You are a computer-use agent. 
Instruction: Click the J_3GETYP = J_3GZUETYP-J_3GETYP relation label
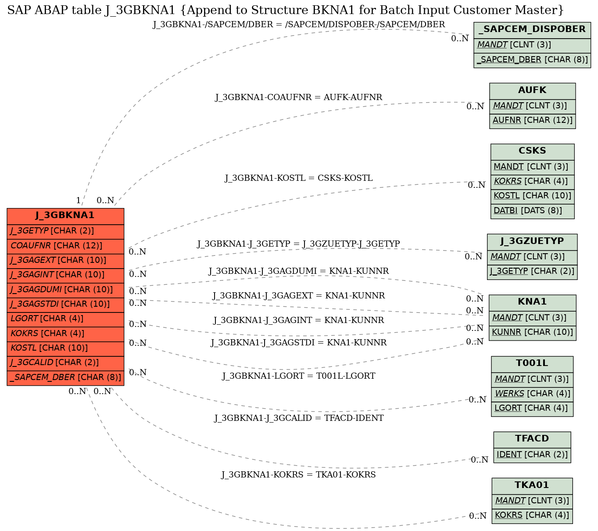click(299, 244)
